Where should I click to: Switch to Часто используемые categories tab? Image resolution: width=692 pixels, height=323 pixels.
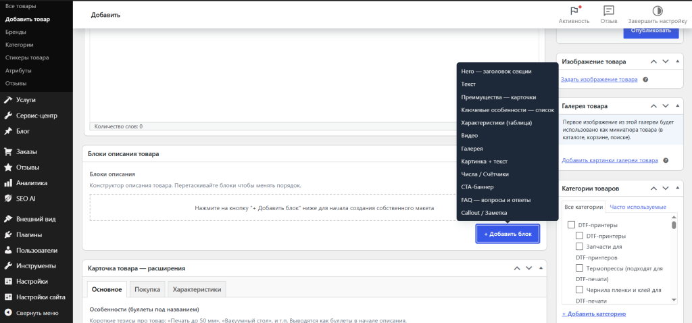(x=638, y=207)
